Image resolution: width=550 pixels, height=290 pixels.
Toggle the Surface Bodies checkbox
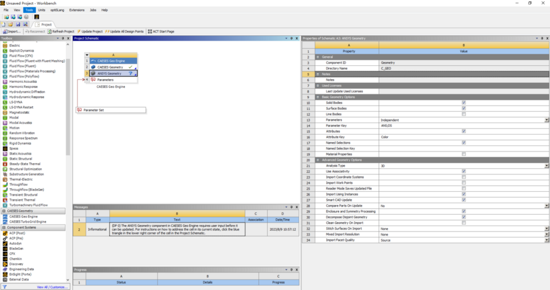tap(464, 108)
